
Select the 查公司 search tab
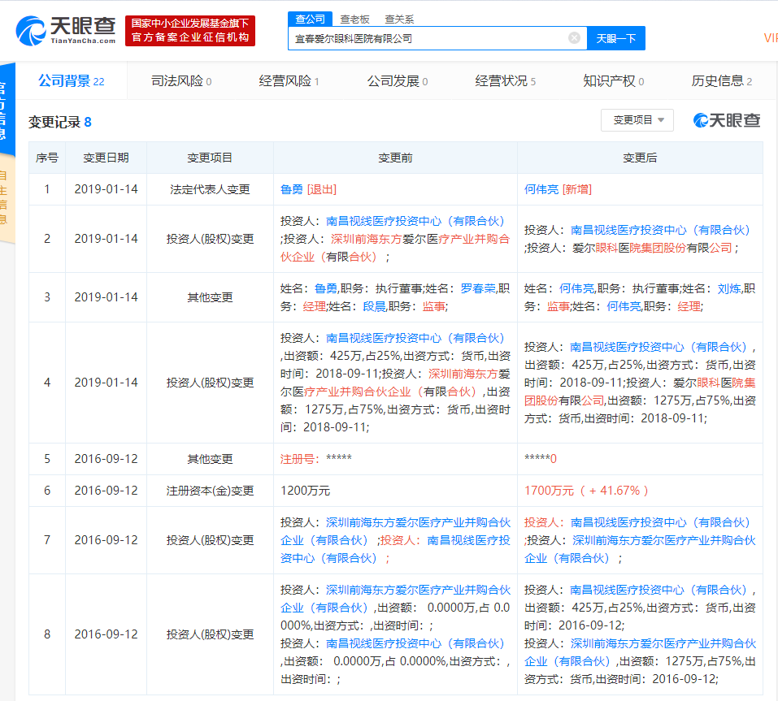[x=310, y=19]
